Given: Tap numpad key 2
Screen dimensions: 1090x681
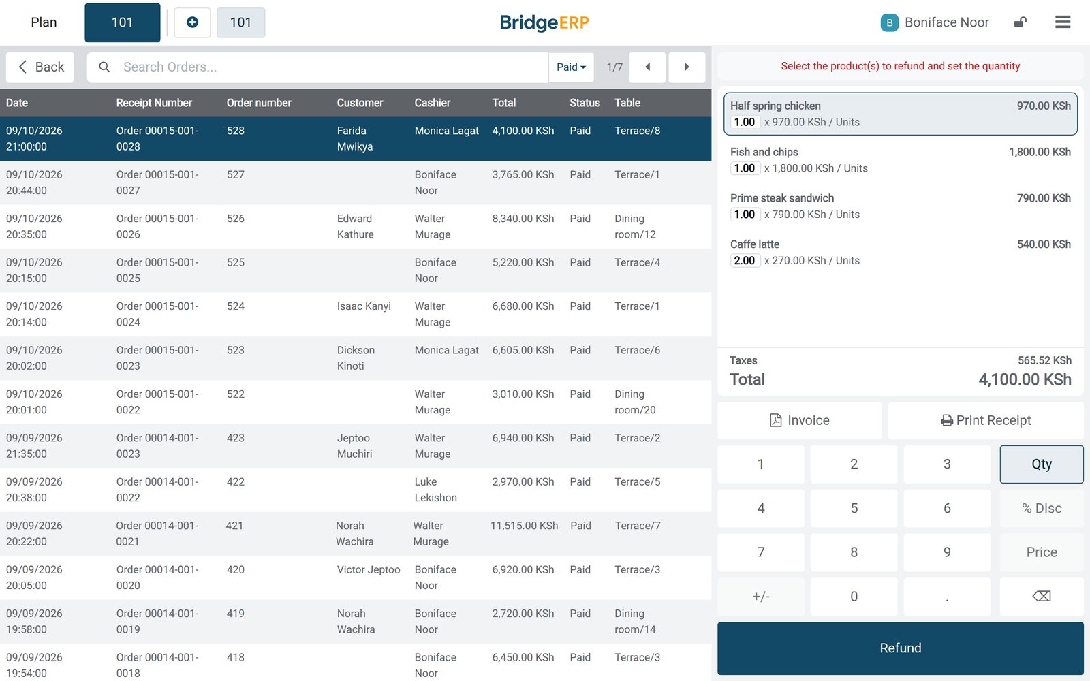Looking at the screenshot, I should 854,464.
